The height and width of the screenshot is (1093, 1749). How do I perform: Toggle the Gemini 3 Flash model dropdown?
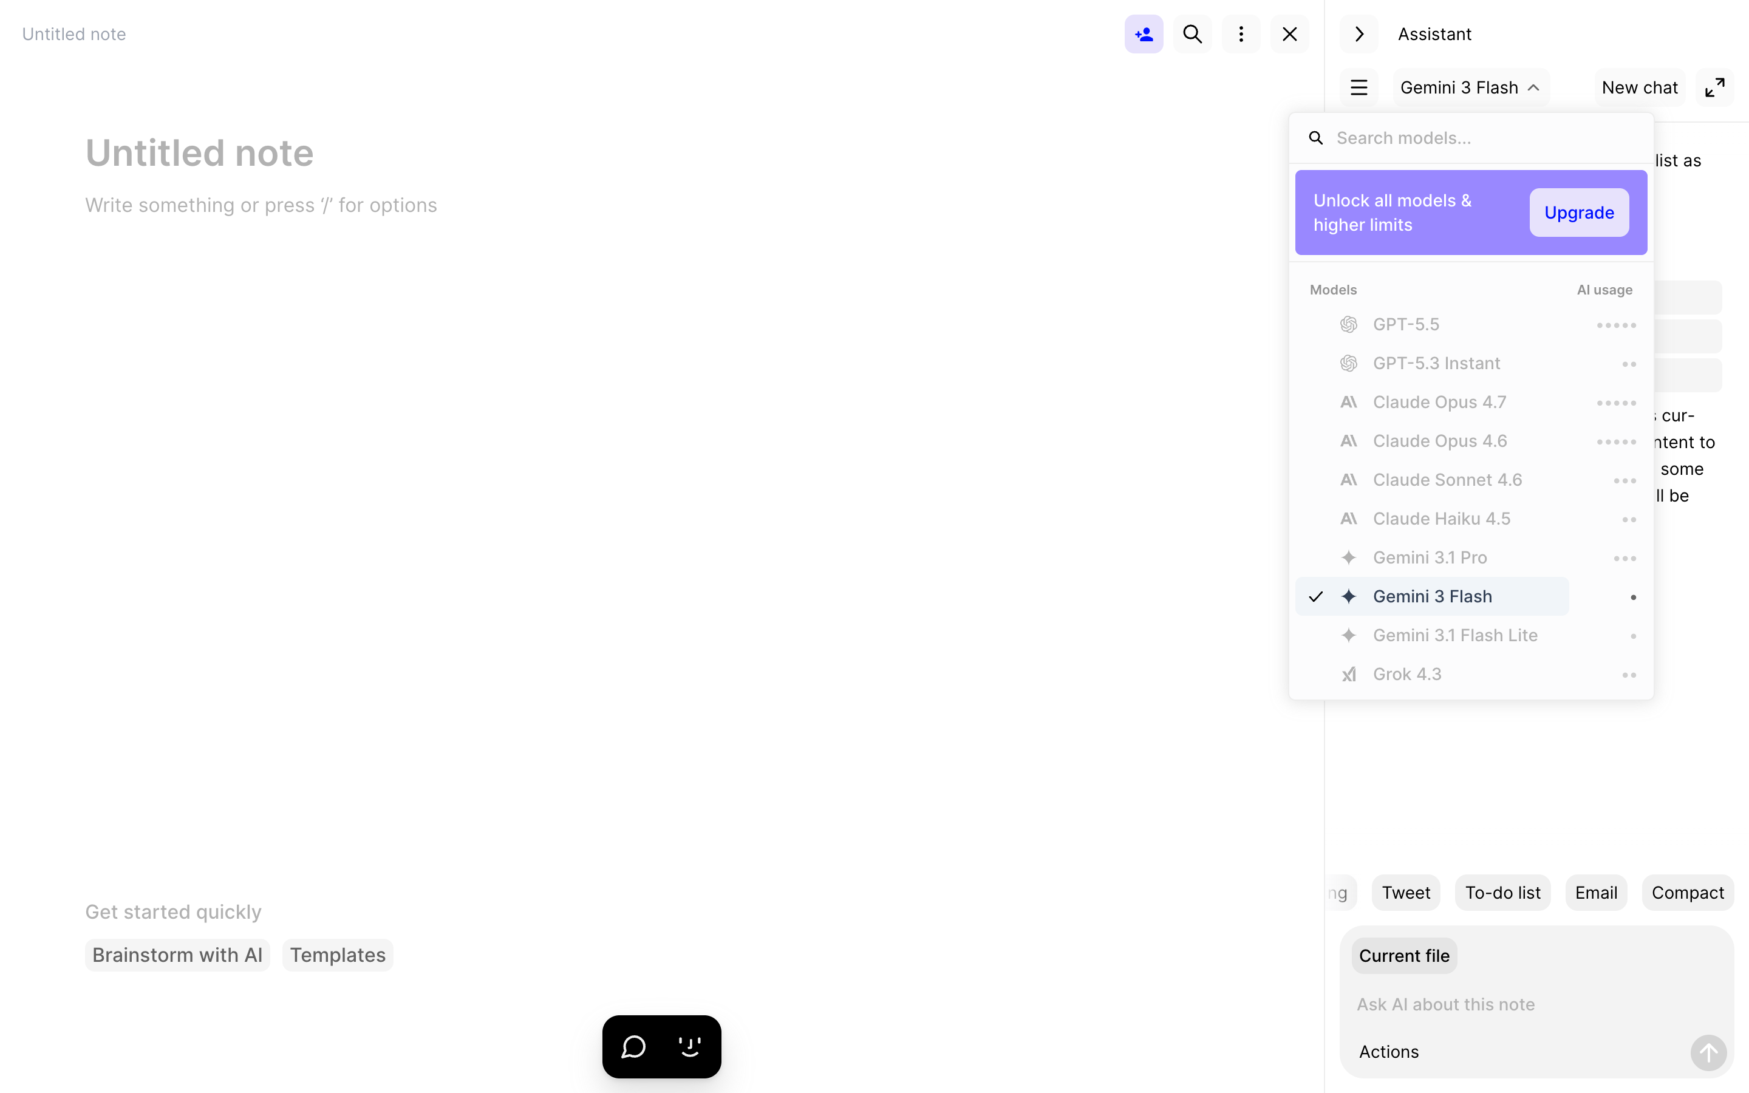coord(1470,87)
